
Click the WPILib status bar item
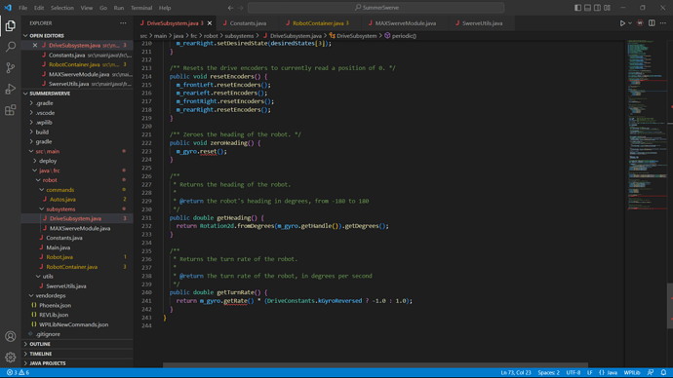coord(632,372)
